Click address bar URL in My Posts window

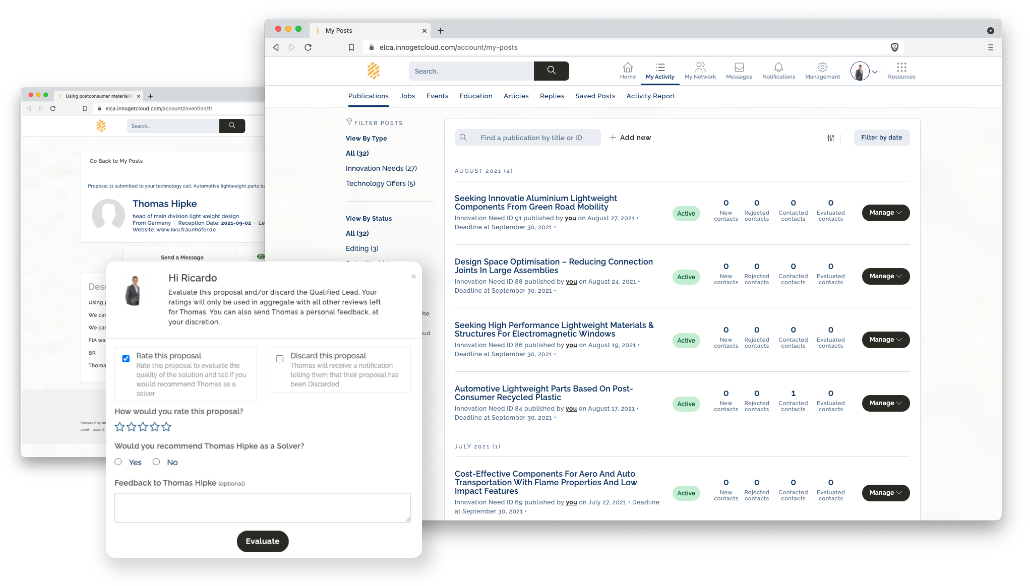click(449, 47)
